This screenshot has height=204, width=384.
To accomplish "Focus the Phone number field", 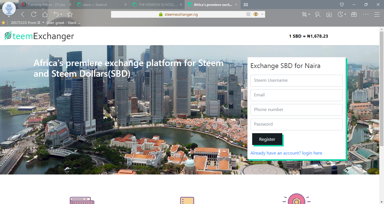I will 296,110.
